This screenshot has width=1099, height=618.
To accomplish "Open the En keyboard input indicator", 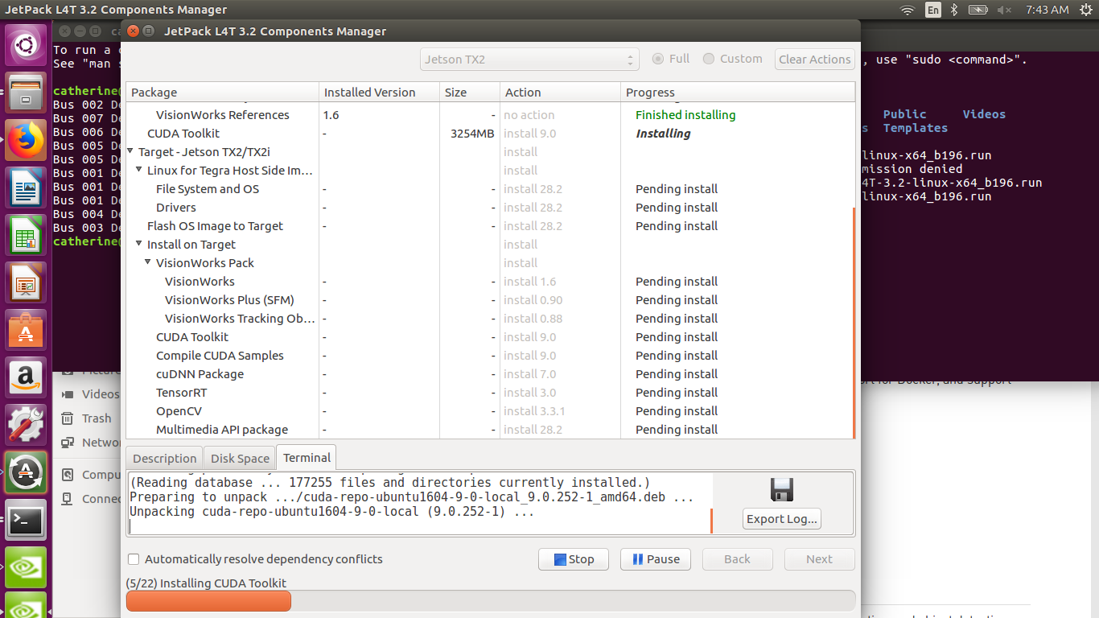I will [932, 10].
